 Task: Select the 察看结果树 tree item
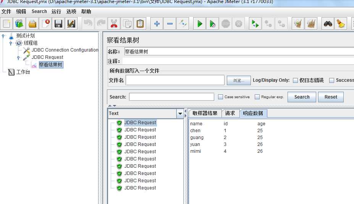[x=50, y=65]
